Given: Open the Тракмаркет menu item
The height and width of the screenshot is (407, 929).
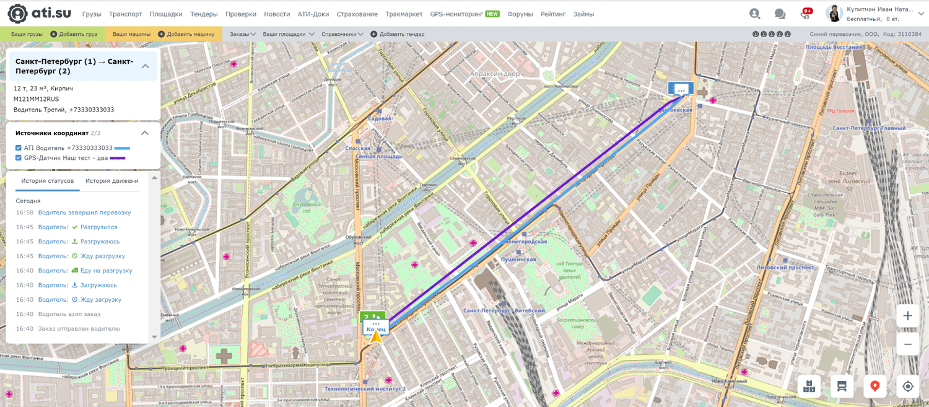Looking at the screenshot, I should [x=404, y=14].
